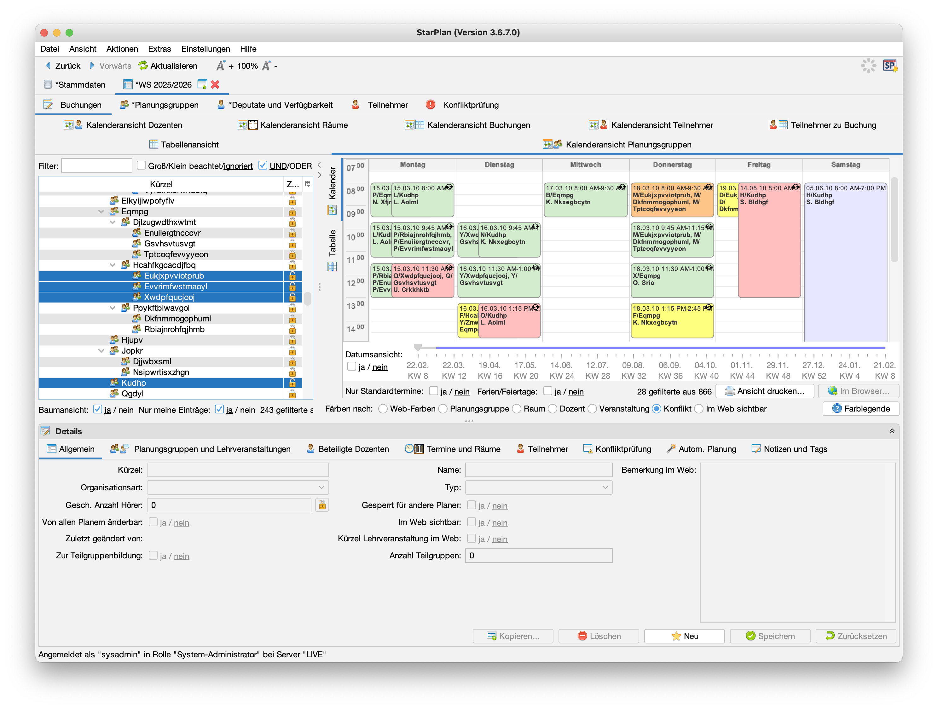Click the Neu button
This screenshot has width=938, height=709.
click(x=684, y=636)
